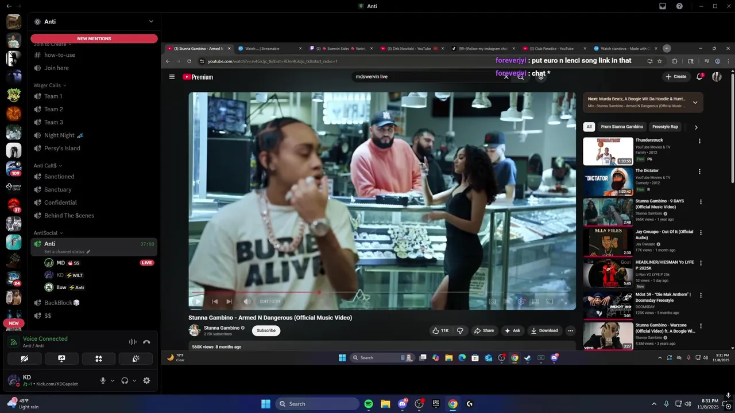
Task: Open the more actions ellipsis under video
Action: point(570,330)
